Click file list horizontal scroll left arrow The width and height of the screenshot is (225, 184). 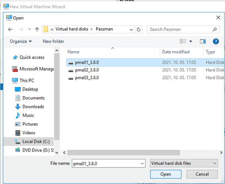(x=64, y=153)
